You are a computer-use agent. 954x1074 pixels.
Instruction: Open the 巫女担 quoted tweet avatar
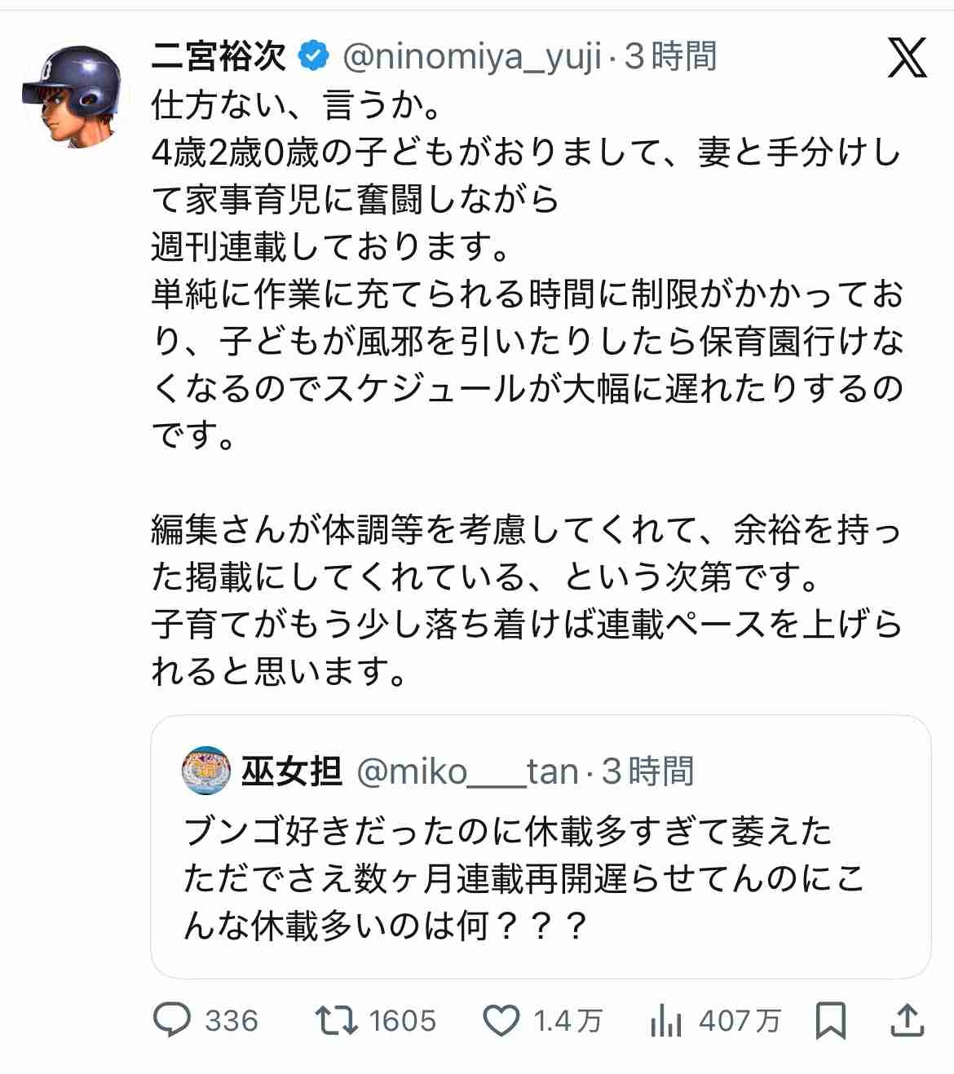click(206, 771)
